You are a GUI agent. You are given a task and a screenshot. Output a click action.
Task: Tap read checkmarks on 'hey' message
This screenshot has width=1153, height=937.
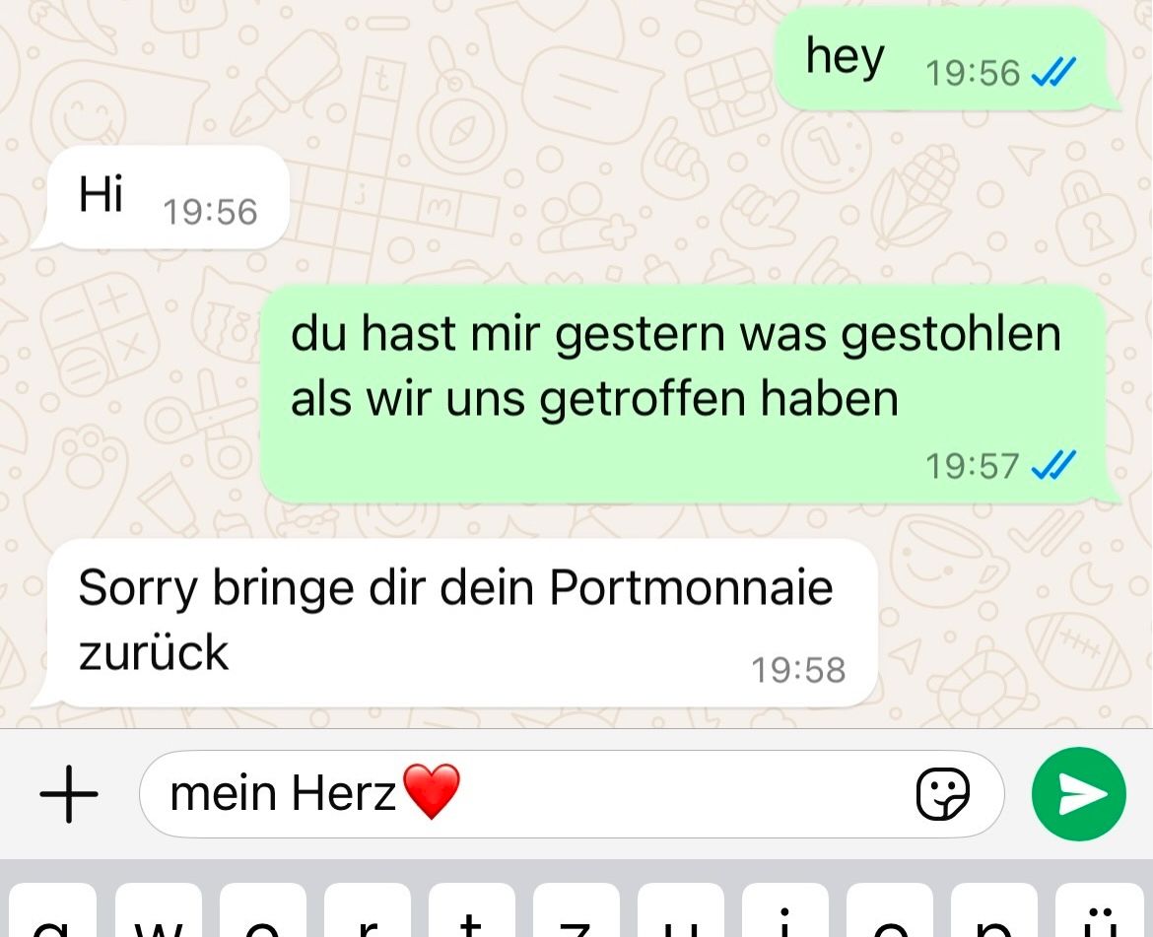[x=1053, y=72]
